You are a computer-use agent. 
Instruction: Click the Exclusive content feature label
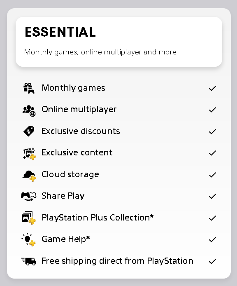click(x=77, y=152)
